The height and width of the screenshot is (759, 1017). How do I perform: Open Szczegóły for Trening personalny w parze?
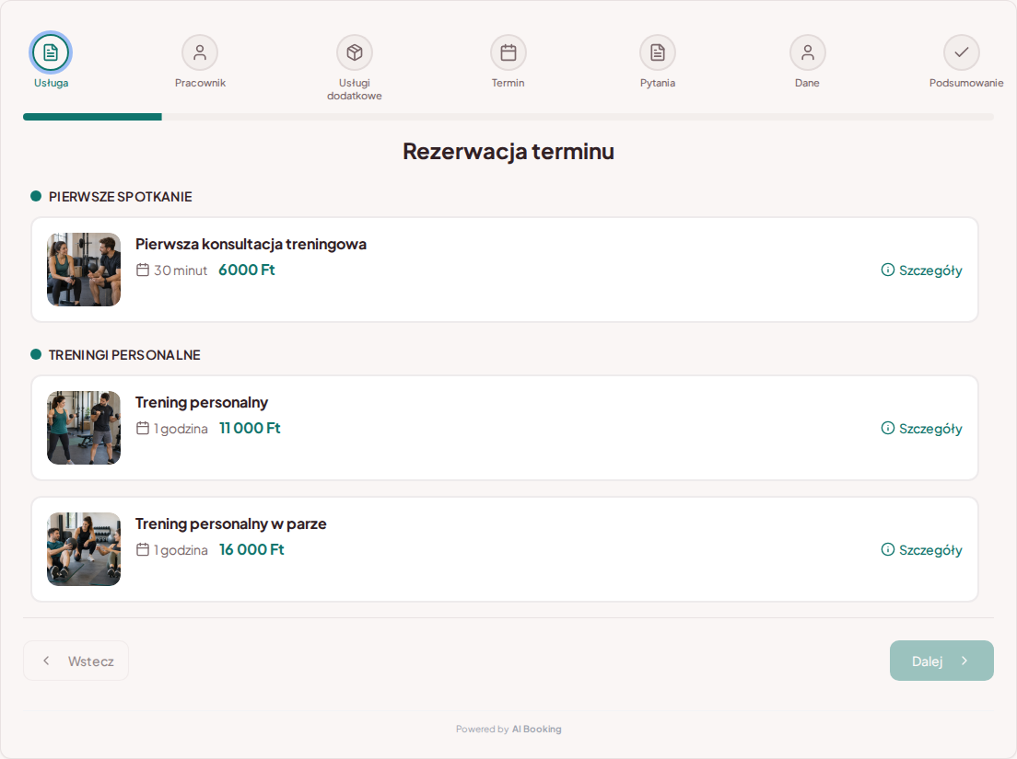(921, 550)
